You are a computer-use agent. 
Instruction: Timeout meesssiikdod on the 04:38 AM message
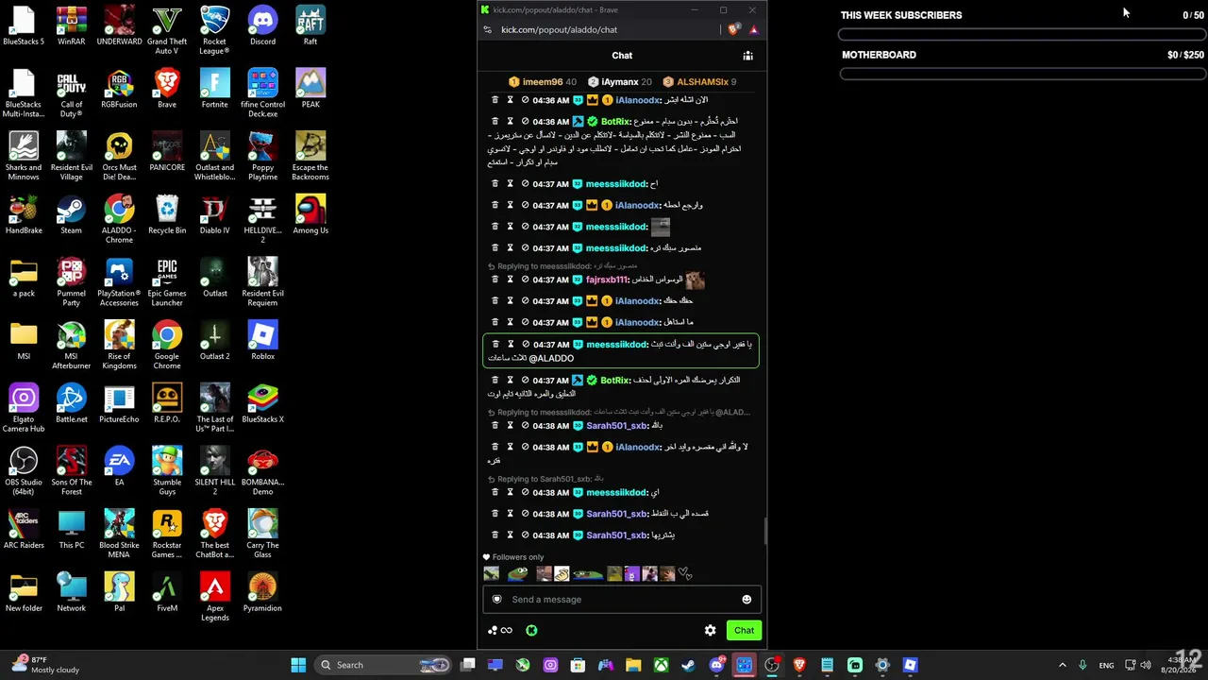click(510, 492)
